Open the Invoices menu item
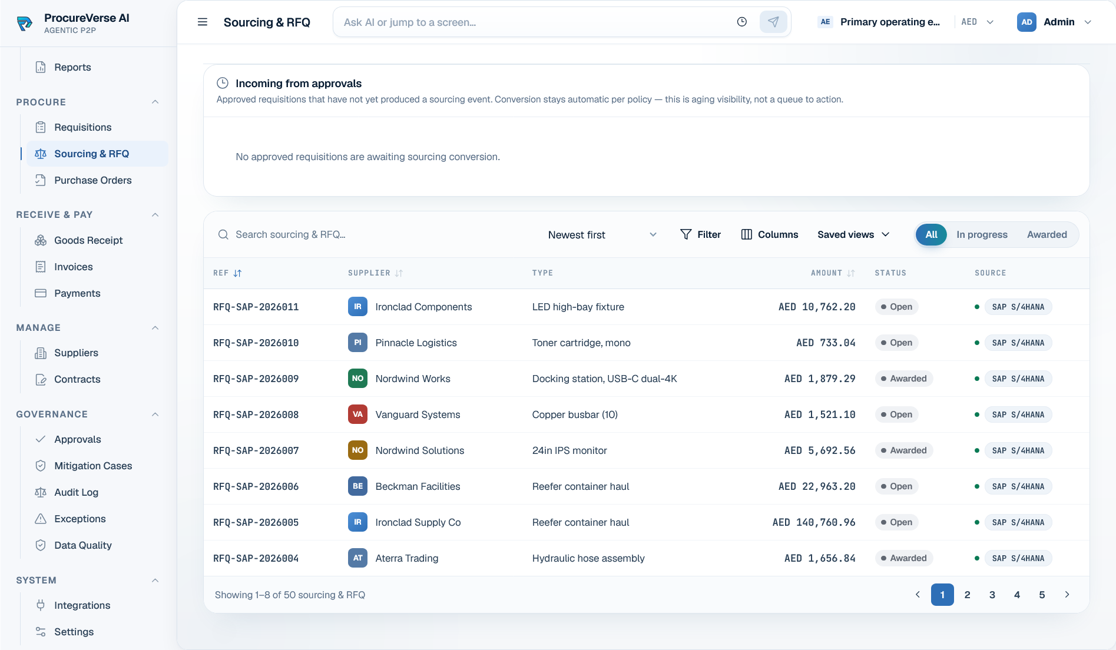The height and width of the screenshot is (650, 1116). (97, 267)
